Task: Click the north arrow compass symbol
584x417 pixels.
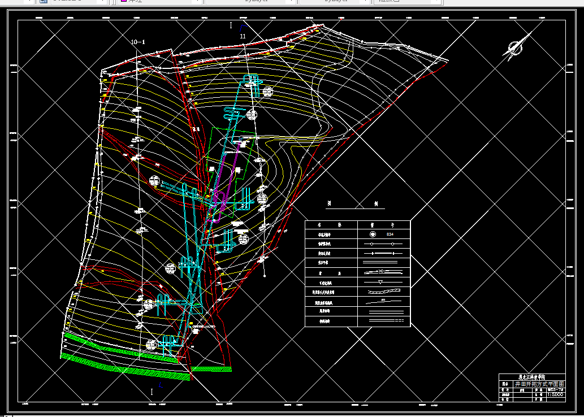Action: pos(517,46)
